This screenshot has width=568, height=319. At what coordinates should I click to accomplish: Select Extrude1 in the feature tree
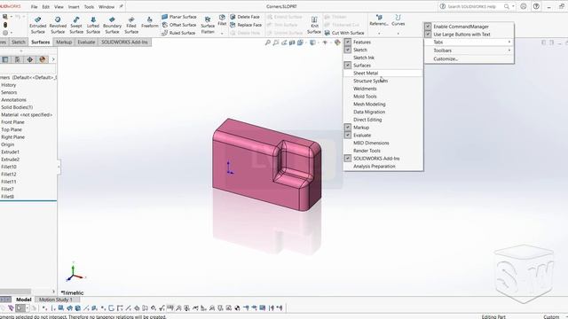click(10, 152)
